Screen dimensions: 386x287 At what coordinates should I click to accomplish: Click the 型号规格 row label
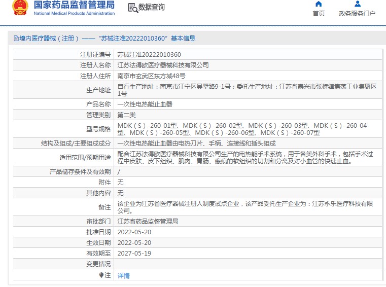click(98, 129)
